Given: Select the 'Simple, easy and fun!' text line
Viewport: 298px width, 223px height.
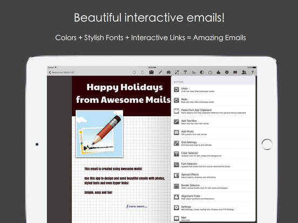Looking at the screenshot, I should pyautogui.click(x=98, y=192).
